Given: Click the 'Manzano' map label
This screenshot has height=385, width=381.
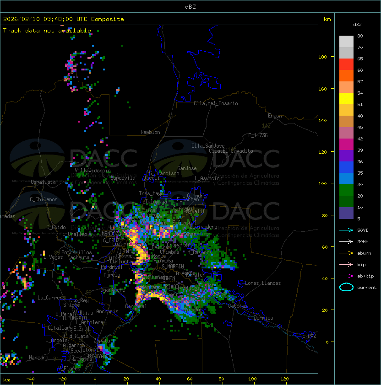Looking at the screenshot, I should [x=38, y=358].
